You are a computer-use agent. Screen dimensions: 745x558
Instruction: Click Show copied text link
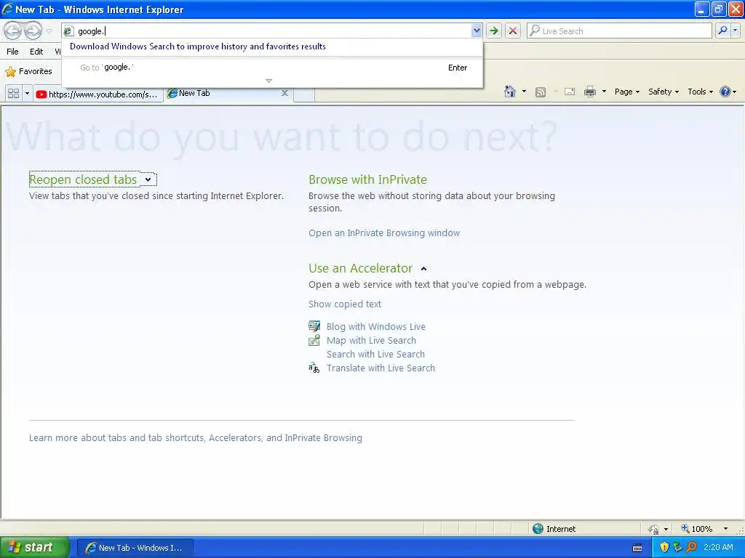345,304
